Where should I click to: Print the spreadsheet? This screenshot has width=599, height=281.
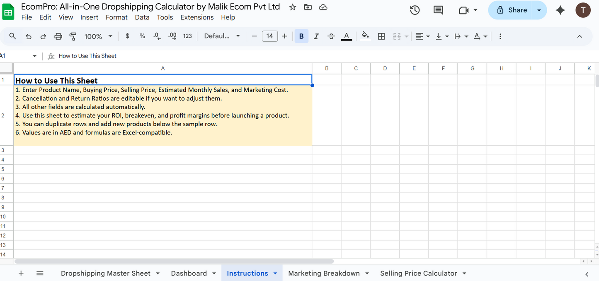pyautogui.click(x=58, y=36)
